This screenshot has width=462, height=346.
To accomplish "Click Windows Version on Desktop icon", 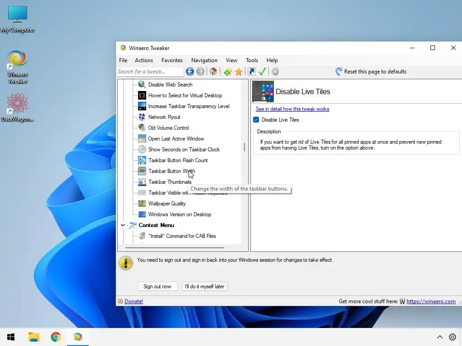I will pos(142,214).
